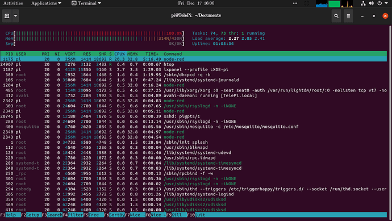
Task: Click the Uptime 01:05:34 value
Action: 223,44
